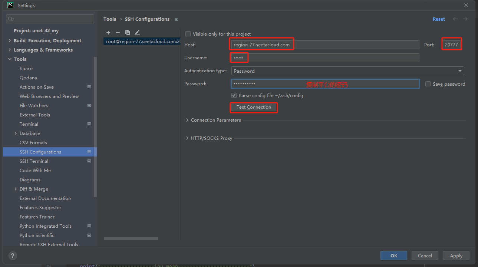Navigate back with the left arrow

[455, 19]
